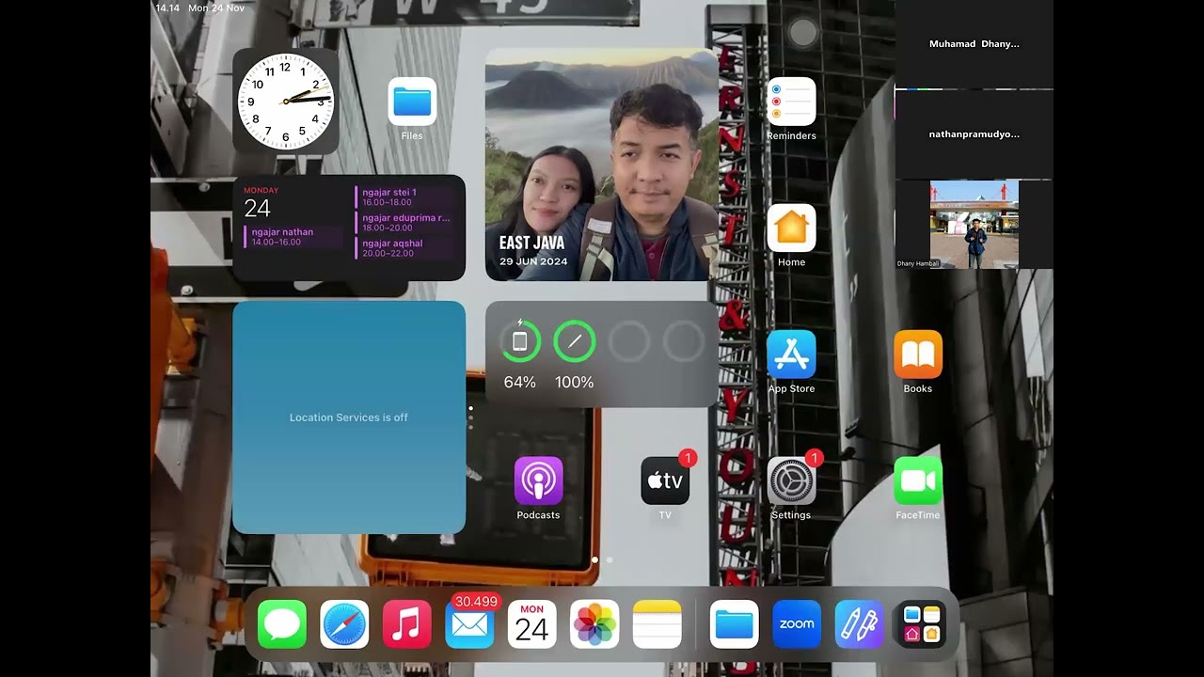Tap the Mon 24 Nov status bar date
Screen dimensions: 1204x677
[216, 8]
